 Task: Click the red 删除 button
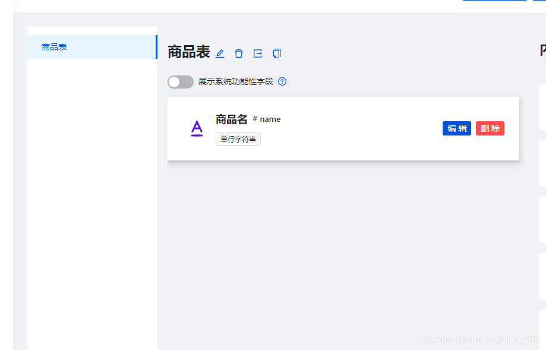490,128
